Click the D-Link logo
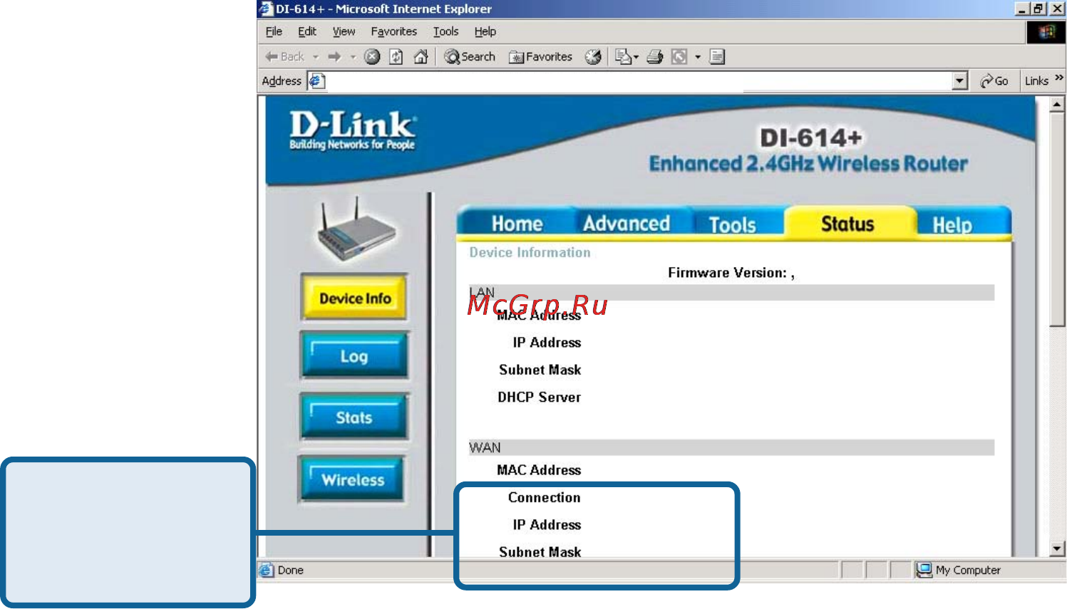This screenshot has width=1067, height=609. pyautogui.click(x=352, y=130)
